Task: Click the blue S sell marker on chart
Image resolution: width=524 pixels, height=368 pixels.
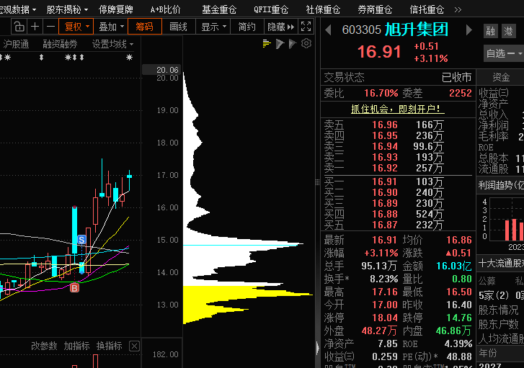Action: point(81,239)
